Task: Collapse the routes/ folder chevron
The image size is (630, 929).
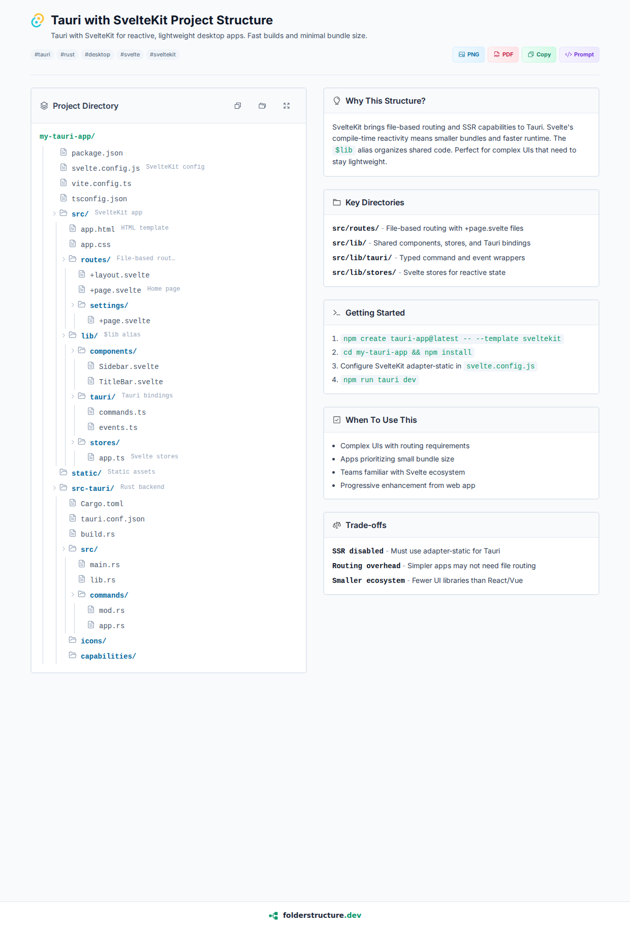Action: click(x=64, y=259)
